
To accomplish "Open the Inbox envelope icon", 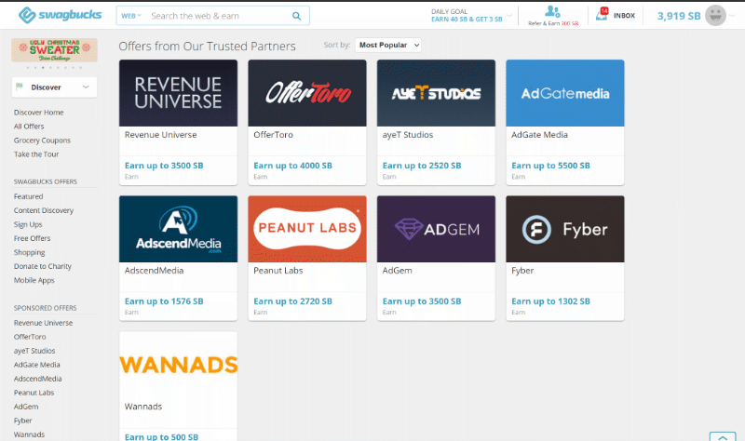I will tap(602, 14).
